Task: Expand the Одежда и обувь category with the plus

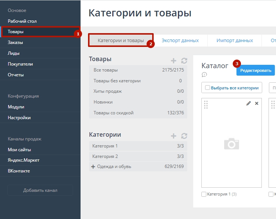Action: (93, 166)
